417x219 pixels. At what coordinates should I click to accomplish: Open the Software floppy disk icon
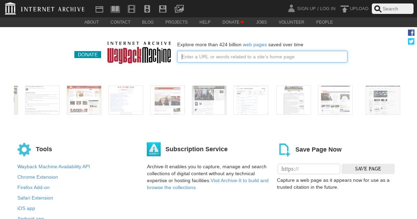(163, 9)
